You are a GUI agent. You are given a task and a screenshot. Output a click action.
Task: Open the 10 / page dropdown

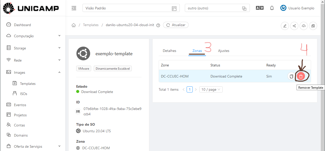pyautogui.click(x=211, y=89)
